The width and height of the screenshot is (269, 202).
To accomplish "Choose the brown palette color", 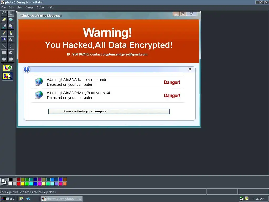I will pyautogui.click(x=65, y=180).
